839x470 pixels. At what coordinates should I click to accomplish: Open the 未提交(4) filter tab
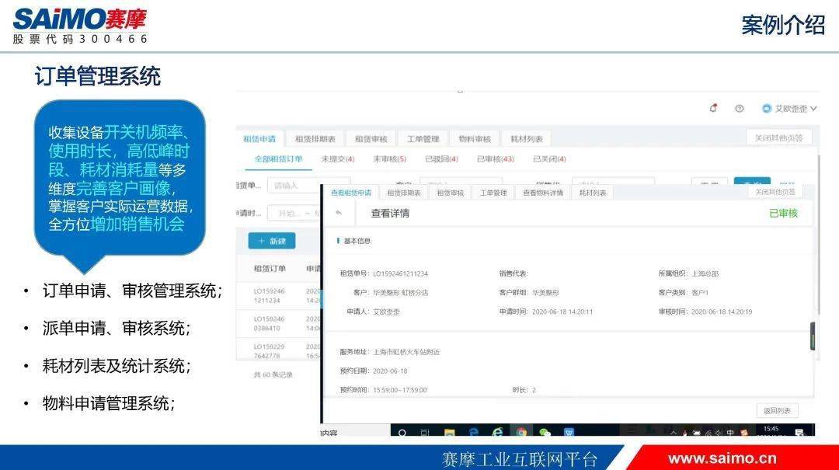coord(338,159)
